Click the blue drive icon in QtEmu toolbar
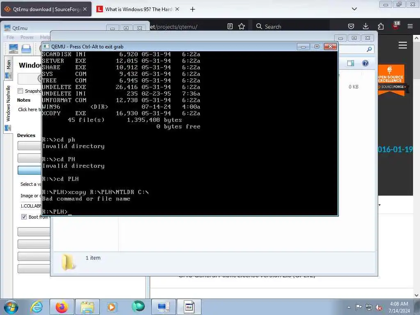The image size is (420, 315). (26, 49)
